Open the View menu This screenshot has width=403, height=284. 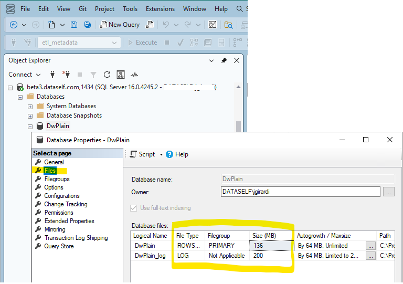[63, 9]
